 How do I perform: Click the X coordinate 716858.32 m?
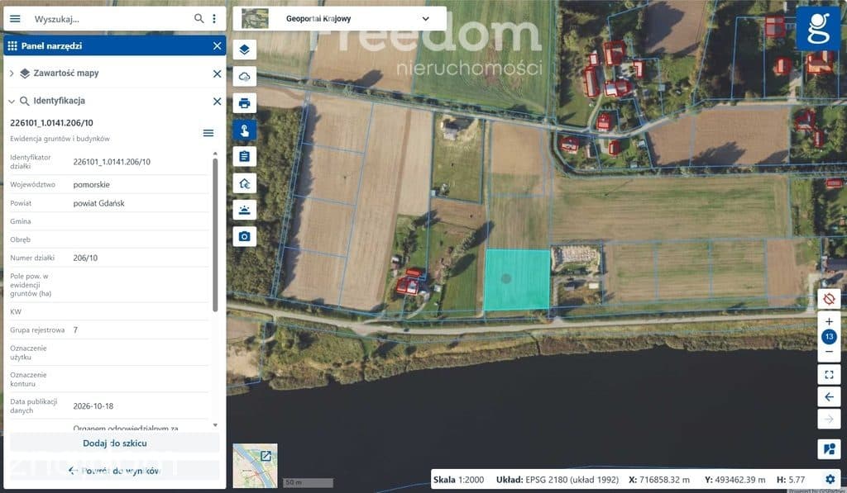coord(659,480)
